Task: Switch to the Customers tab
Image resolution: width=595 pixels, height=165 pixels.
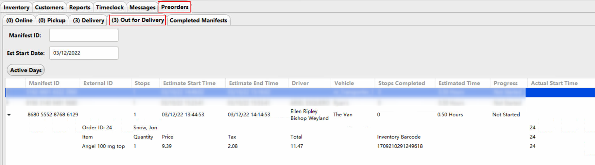Action: 49,7
